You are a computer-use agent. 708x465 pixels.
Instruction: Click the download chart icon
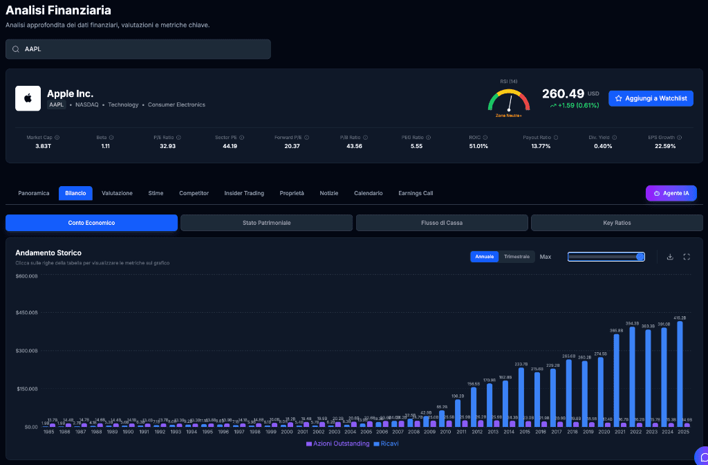point(669,257)
